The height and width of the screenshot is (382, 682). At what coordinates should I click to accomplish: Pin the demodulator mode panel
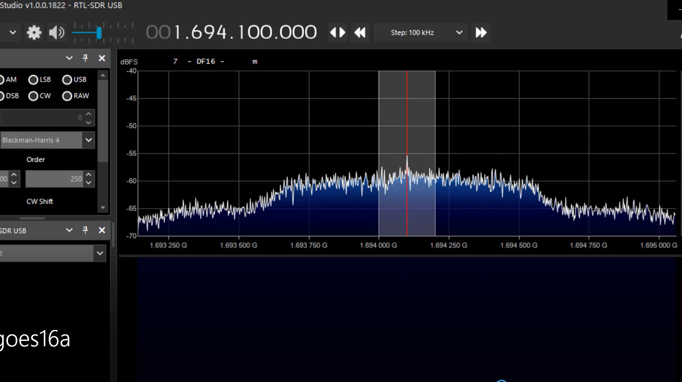(85, 58)
